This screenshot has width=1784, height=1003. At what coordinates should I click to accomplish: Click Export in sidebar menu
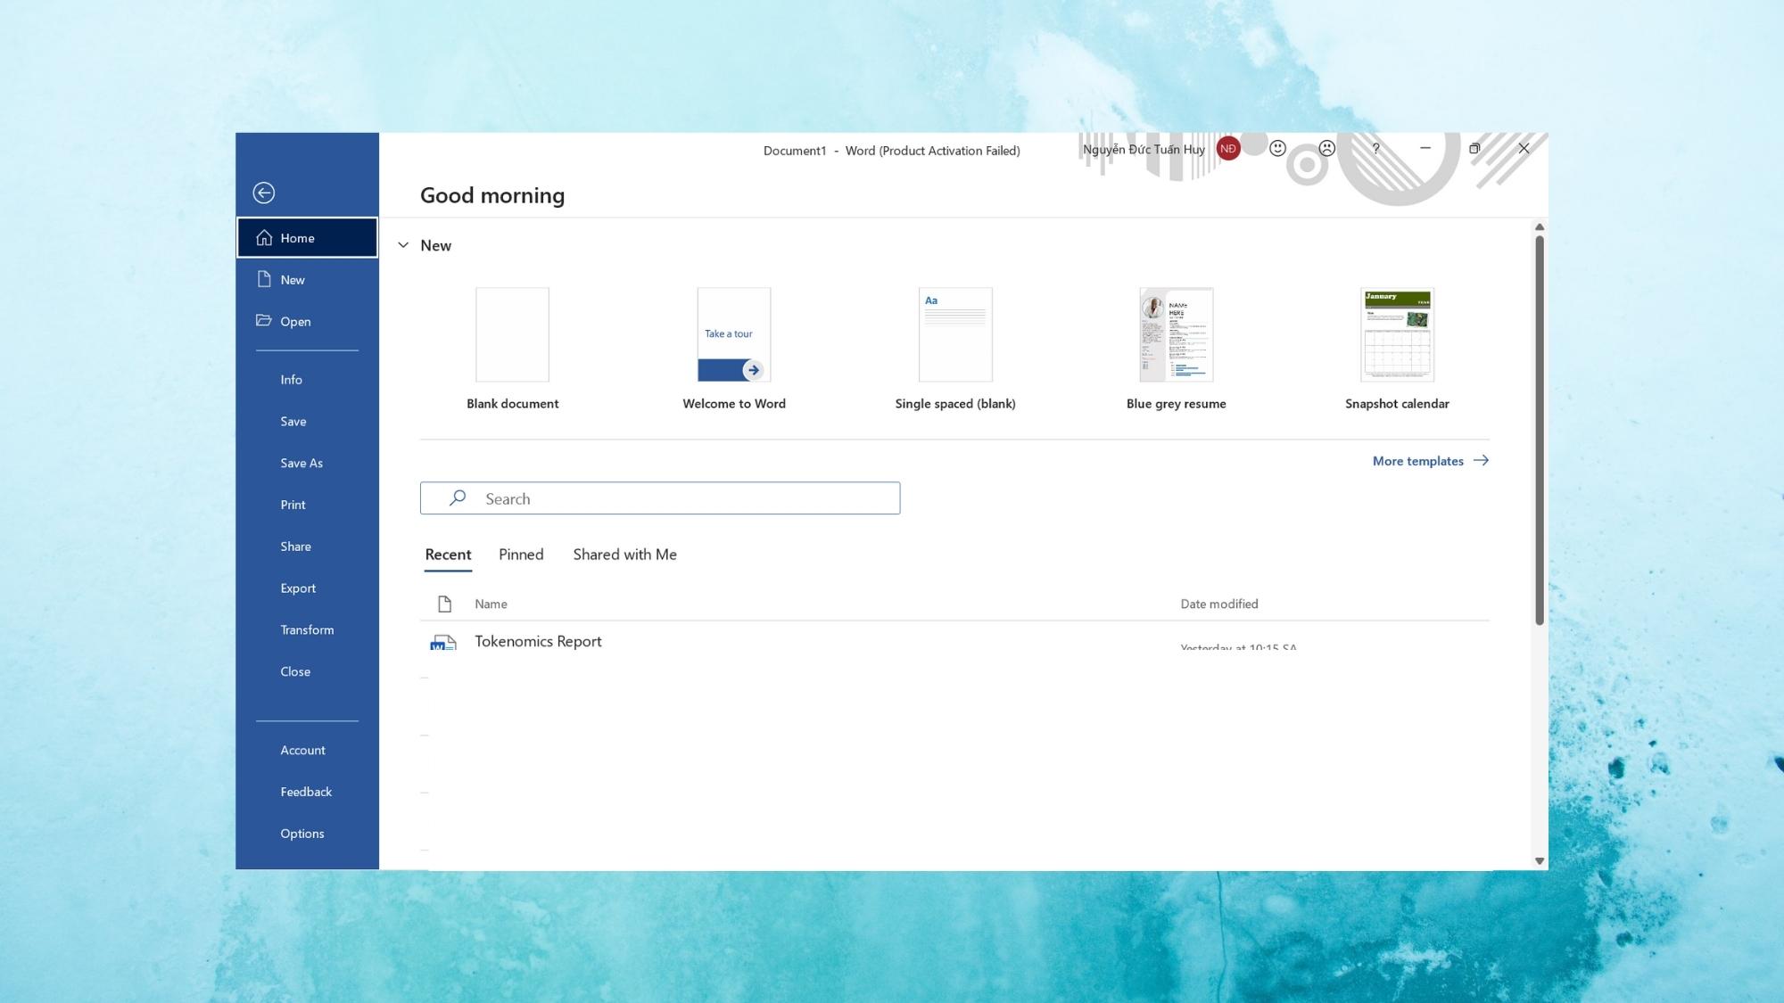(x=298, y=587)
